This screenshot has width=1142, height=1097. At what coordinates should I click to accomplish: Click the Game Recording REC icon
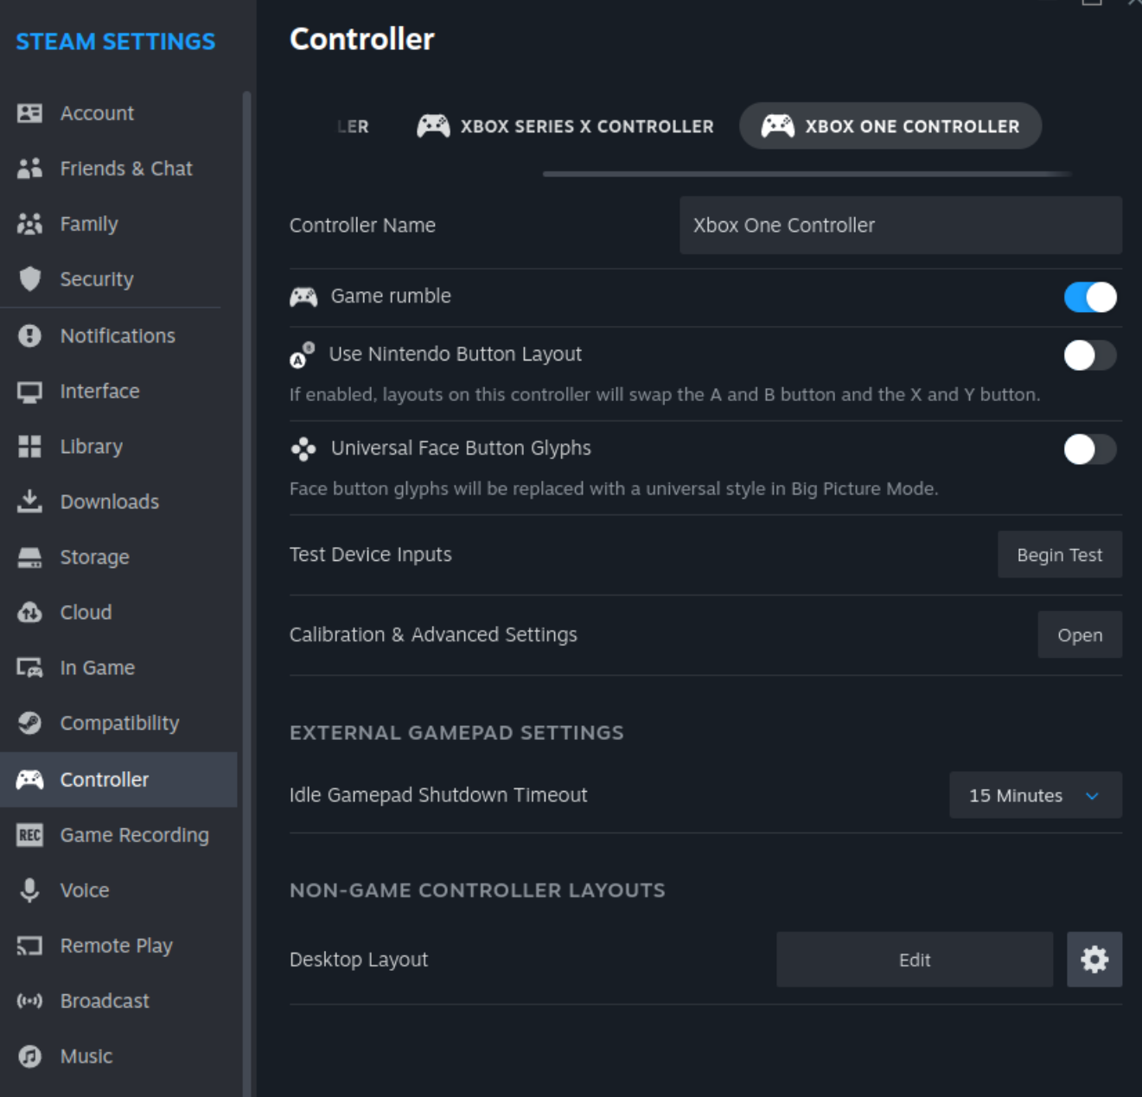point(29,835)
